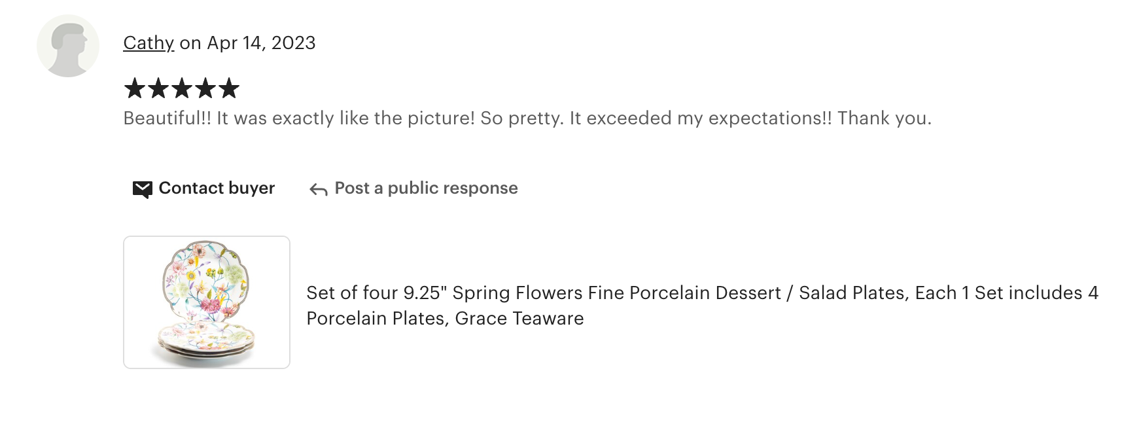Screen dimensions: 1141x428
Task: Click the reply arrow icon
Action: point(319,190)
